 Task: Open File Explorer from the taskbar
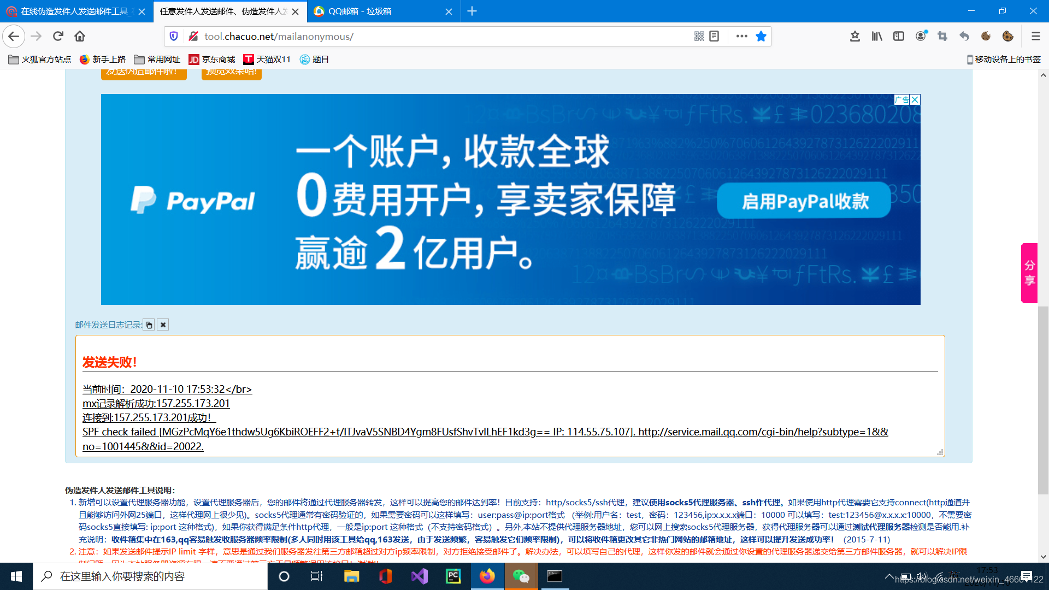point(351,576)
